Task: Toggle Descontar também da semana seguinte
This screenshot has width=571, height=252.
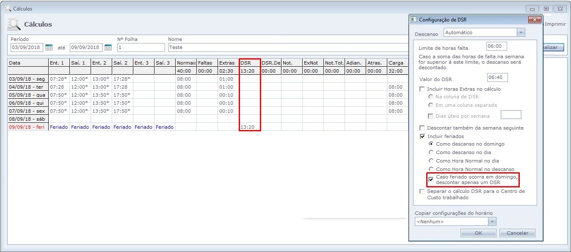Action: (x=422, y=128)
